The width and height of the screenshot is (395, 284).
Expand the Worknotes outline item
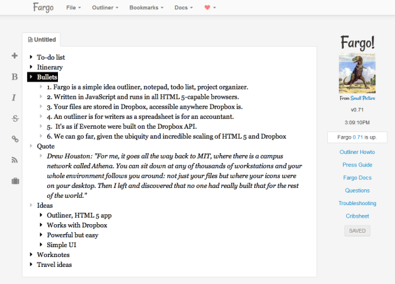tap(31, 254)
